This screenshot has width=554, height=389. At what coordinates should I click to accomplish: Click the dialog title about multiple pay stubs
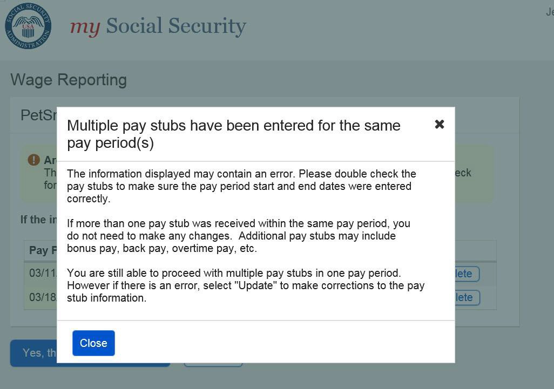(x=234, y=134)
